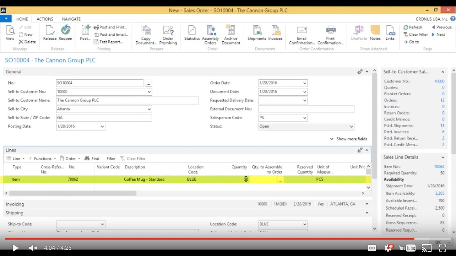
Task: Open Item Availability 3,205 link
Action: (x=440, y=193)
